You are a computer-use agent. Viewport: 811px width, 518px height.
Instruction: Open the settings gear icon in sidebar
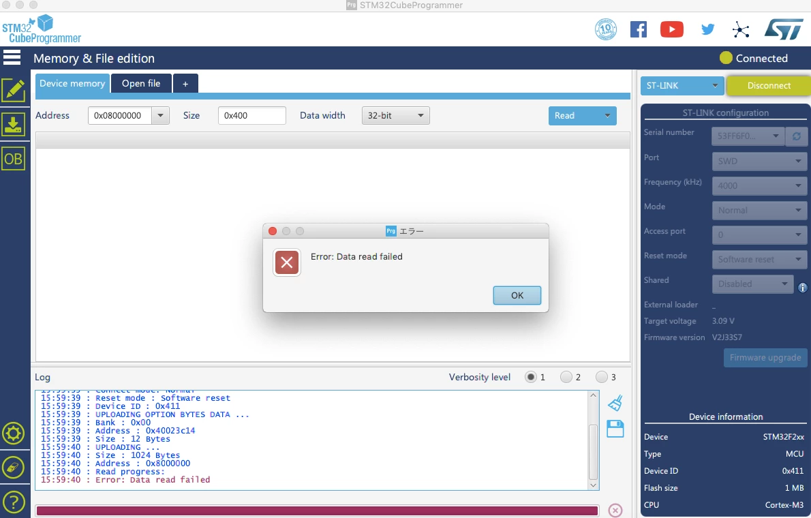(14, 433)
